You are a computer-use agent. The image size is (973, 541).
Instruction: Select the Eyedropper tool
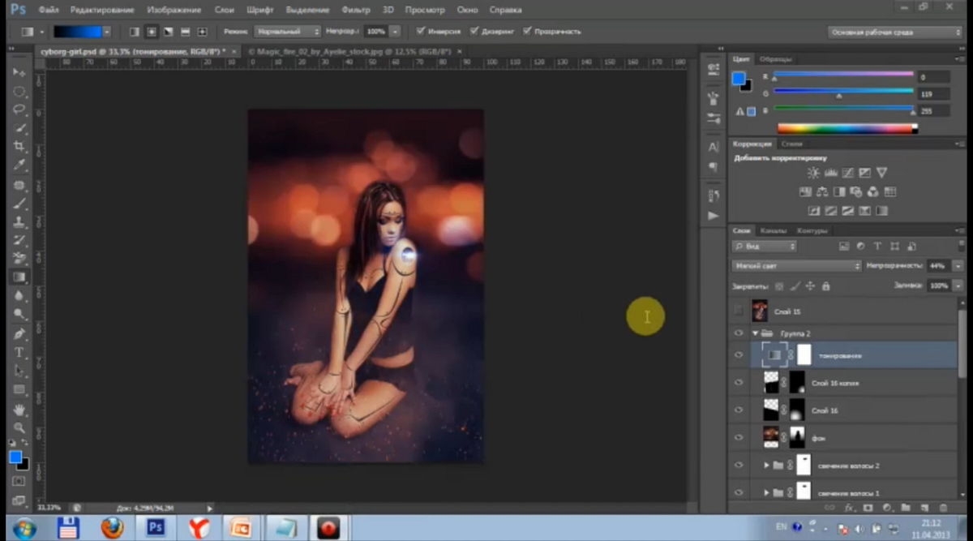click(19, 165)
